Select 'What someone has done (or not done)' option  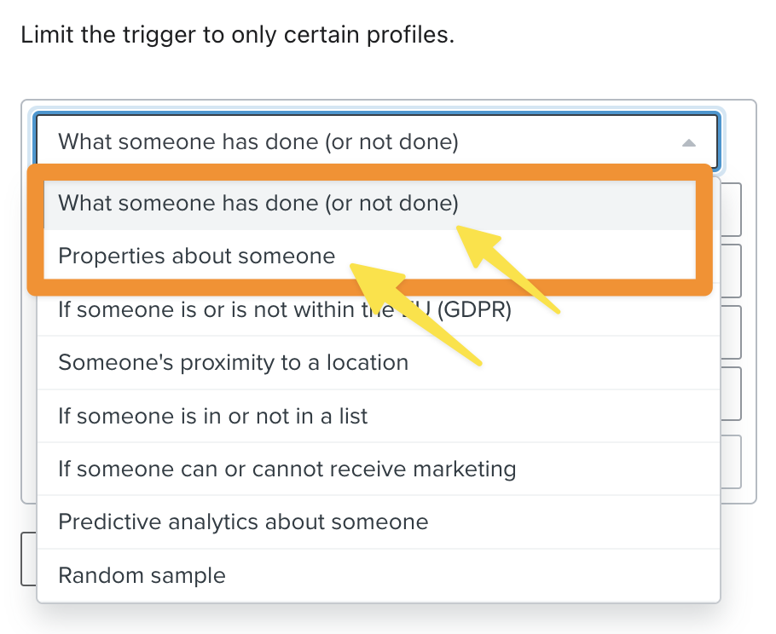point(258,204)
